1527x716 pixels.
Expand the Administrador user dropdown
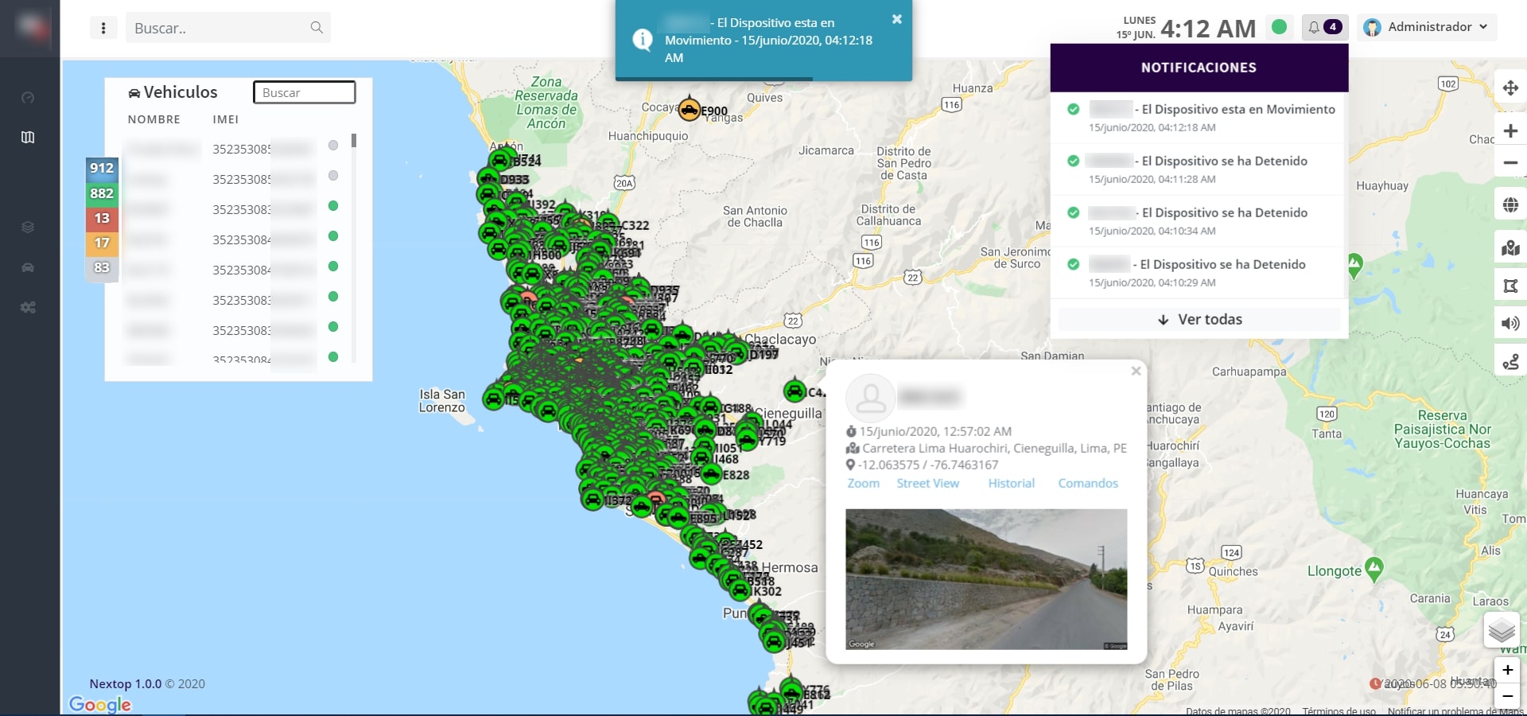click(1427, 27)
